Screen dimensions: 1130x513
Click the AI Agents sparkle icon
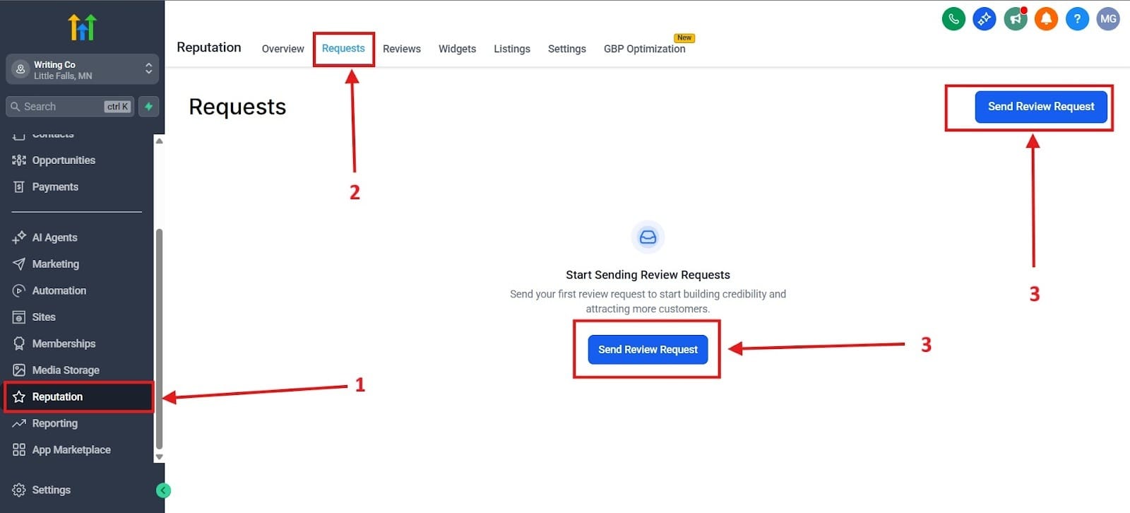pyautogui.click(x=19, y=237)
